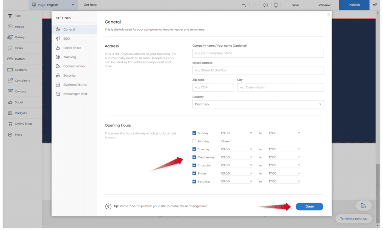Open Wednesday closing time 17:00 dropdown
Viewport: 383px width, 231px height.
click(284, 157)
